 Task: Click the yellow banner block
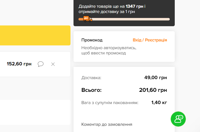pyautogui.click(x=35, y=35)
